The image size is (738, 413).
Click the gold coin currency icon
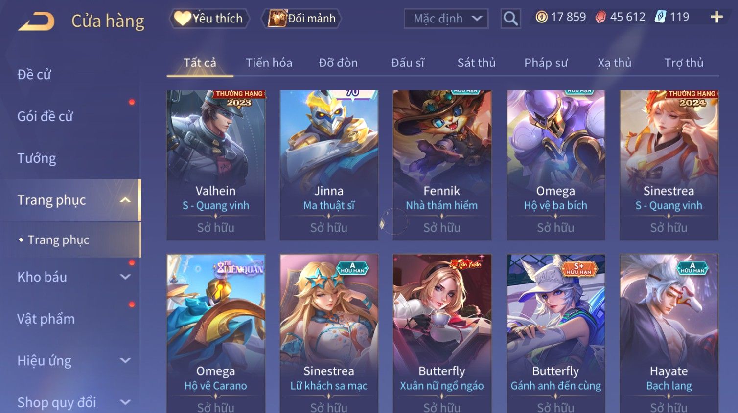click(541, 17)
